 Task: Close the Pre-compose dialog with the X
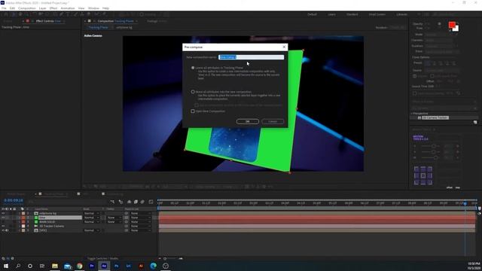(284, 47)
